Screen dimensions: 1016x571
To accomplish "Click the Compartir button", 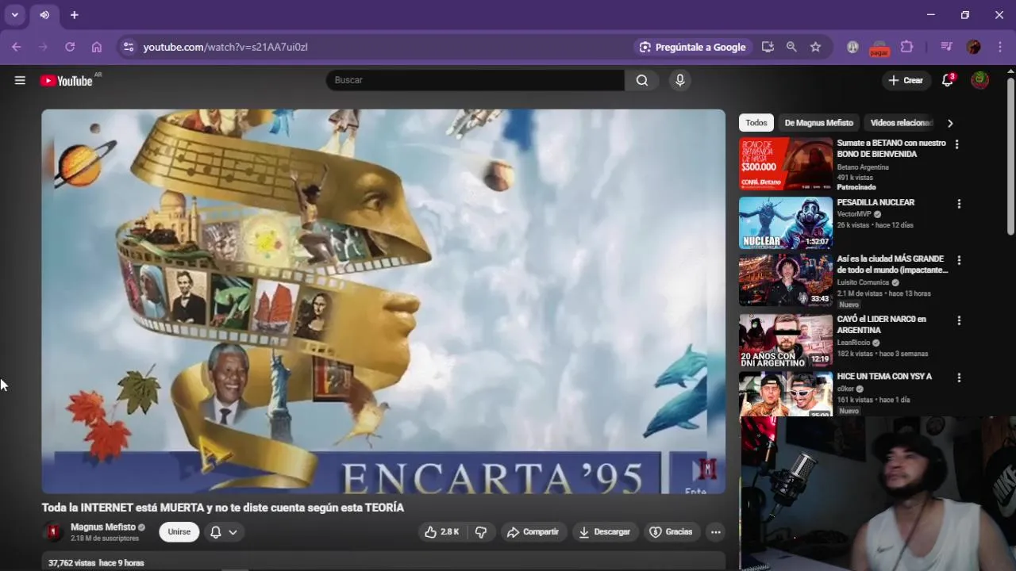I will 533,532.
